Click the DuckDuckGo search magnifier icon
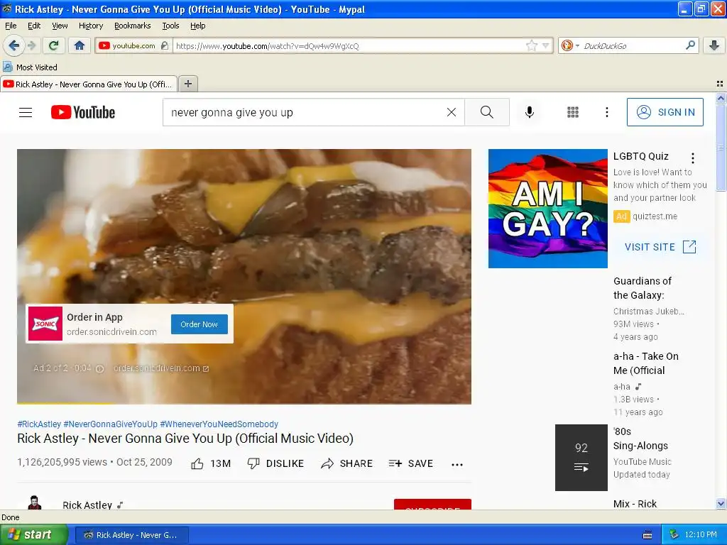The height and width of the screenshot is (545, 727). click(x=690, y=45)
